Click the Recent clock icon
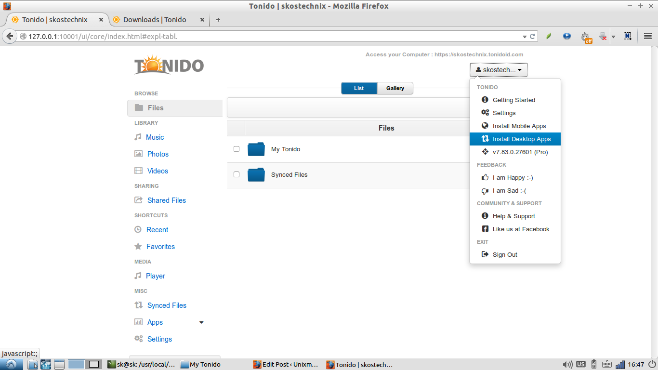This screenshot has height=370, width=658. point(138,229)
